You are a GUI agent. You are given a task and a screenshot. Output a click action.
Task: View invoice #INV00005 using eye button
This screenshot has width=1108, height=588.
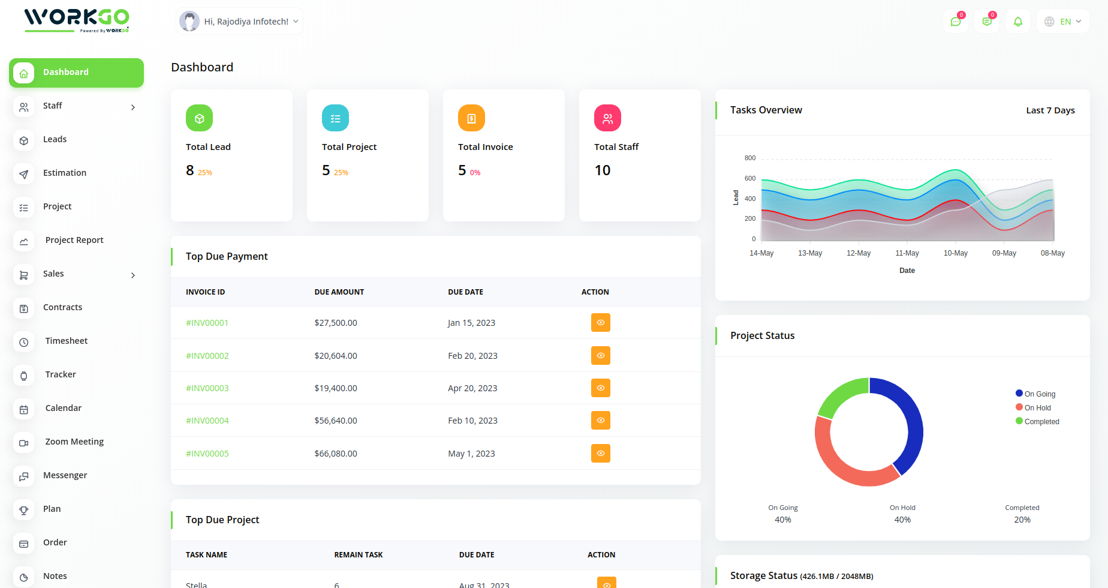(x=600, y=454)
